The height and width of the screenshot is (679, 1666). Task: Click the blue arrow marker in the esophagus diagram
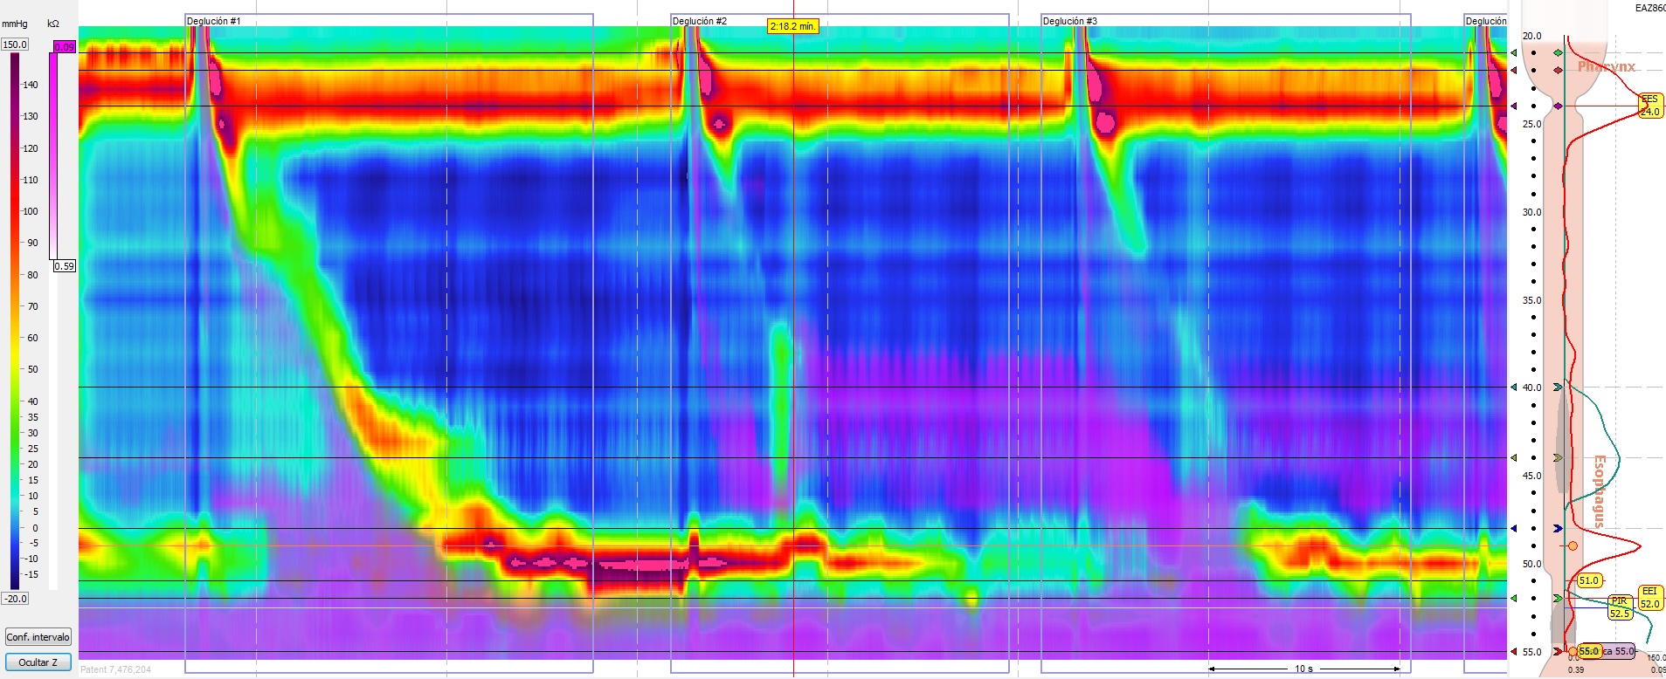coord(1558,529)
